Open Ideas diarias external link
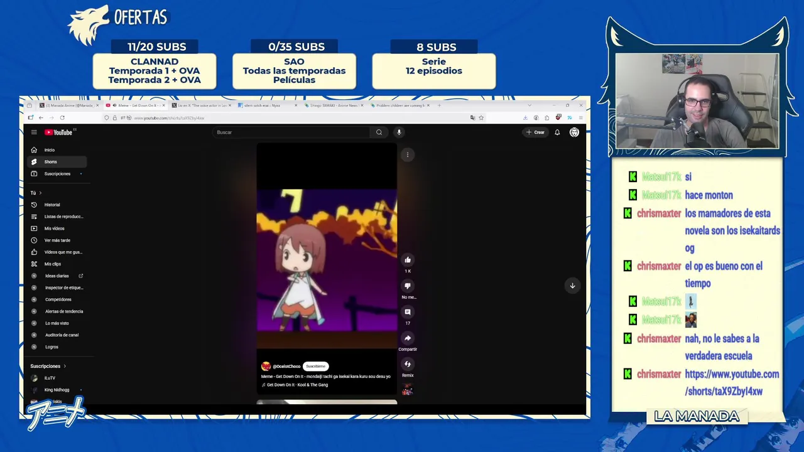The image size is (804, 452). 58,276
